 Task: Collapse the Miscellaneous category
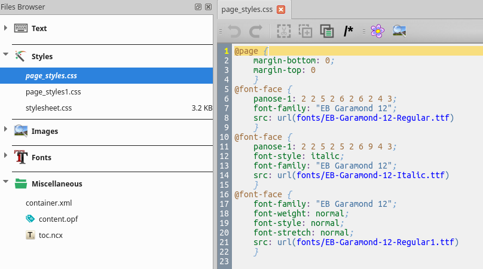pos(6,184)
